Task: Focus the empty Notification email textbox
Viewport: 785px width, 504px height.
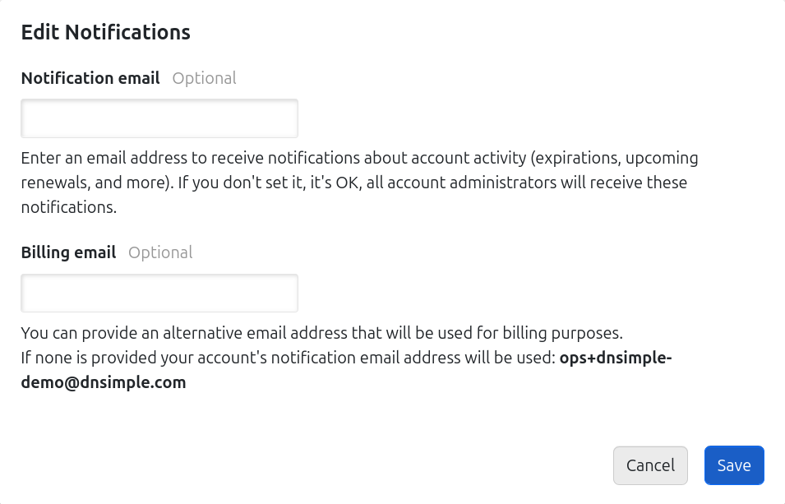Action: tap(159, 118)
